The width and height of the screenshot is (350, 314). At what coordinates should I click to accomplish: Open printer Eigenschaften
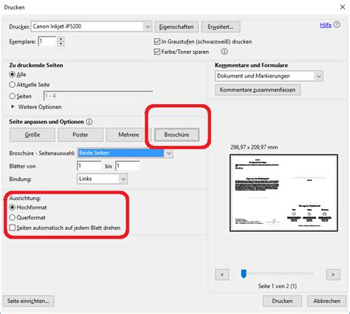click(x=176, y=27)
